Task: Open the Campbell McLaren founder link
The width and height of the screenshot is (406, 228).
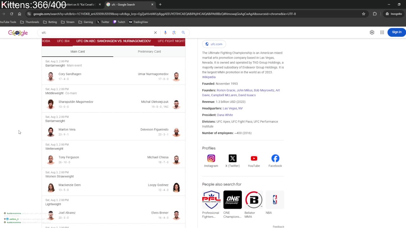Action: (x=224, y=95)
